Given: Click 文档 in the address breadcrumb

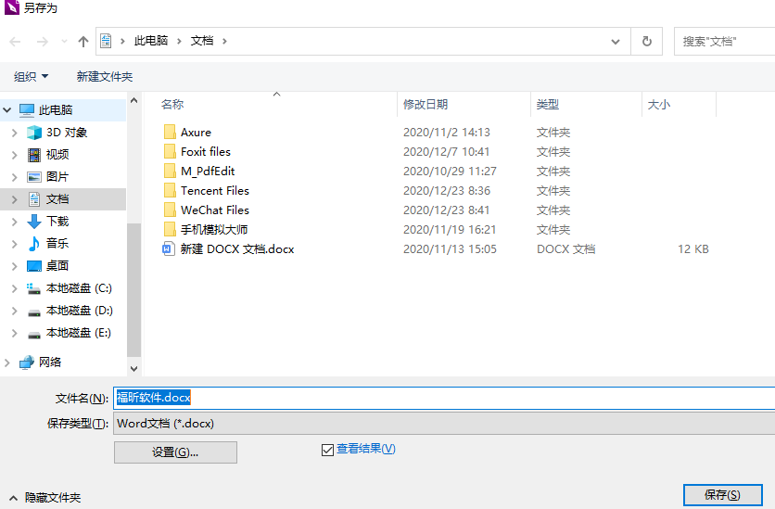Looking at the screenshot, I should (x=202, y=41).
